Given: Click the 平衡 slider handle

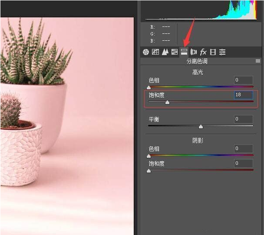Looking at the screenshot, I should point(201,127).
